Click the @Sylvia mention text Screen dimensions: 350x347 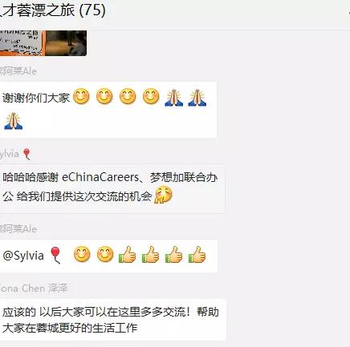(x=23, y=256)
